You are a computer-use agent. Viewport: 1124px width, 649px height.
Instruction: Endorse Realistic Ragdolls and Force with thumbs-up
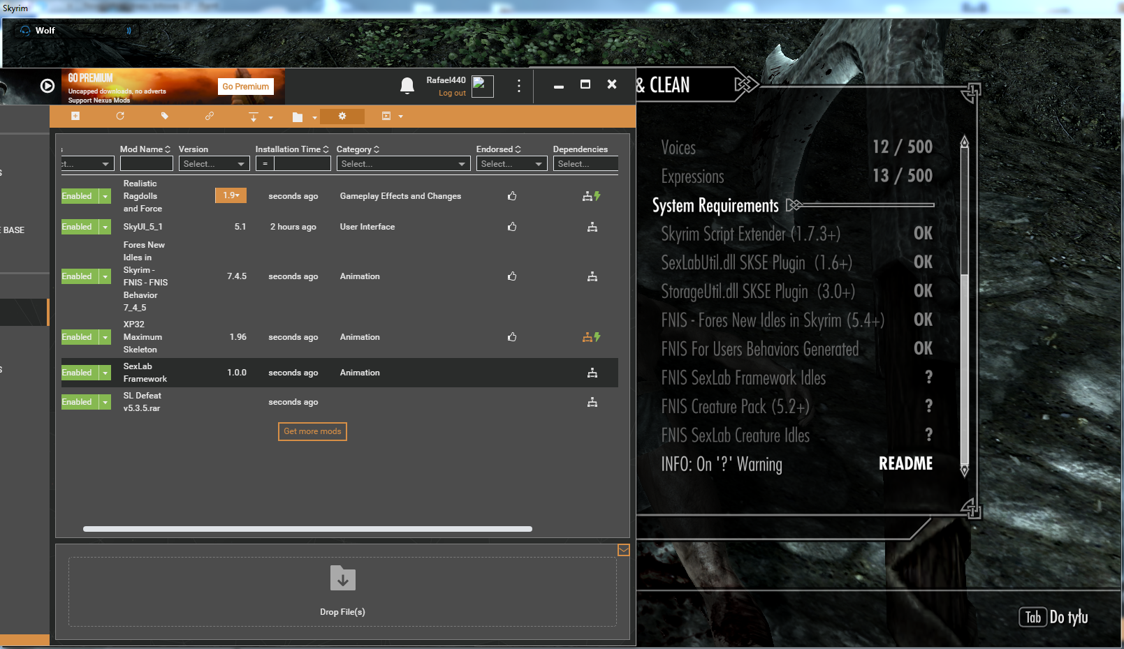click(512, 196)
